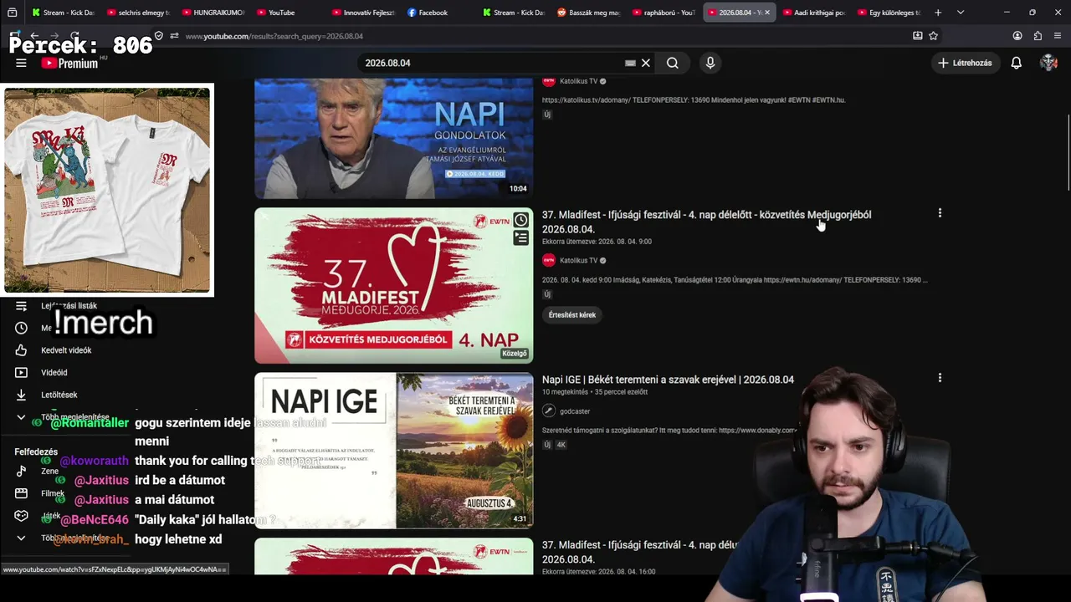The width and height of the screenshot is (1071, 602).
Task: Open the account avatar menu
Action: (x=1048, y=63)
